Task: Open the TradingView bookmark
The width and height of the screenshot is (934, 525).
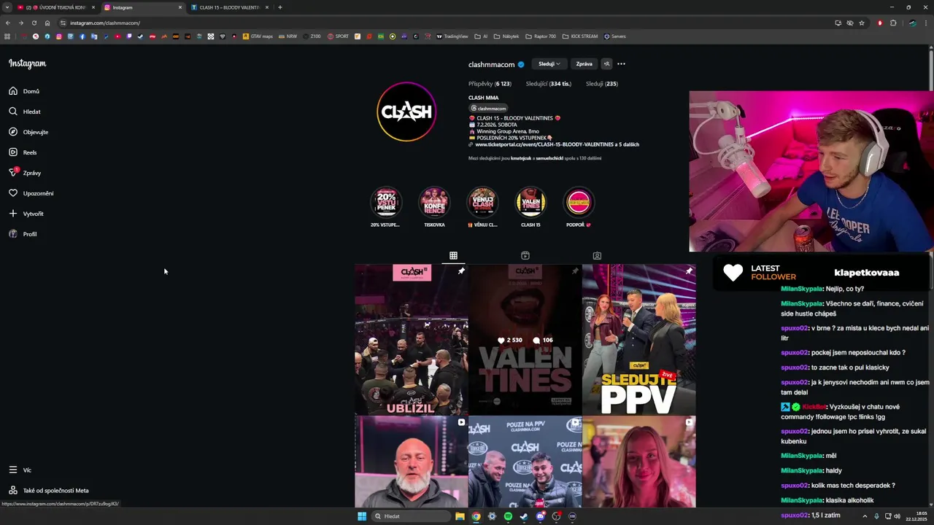Action: [452, 36]
